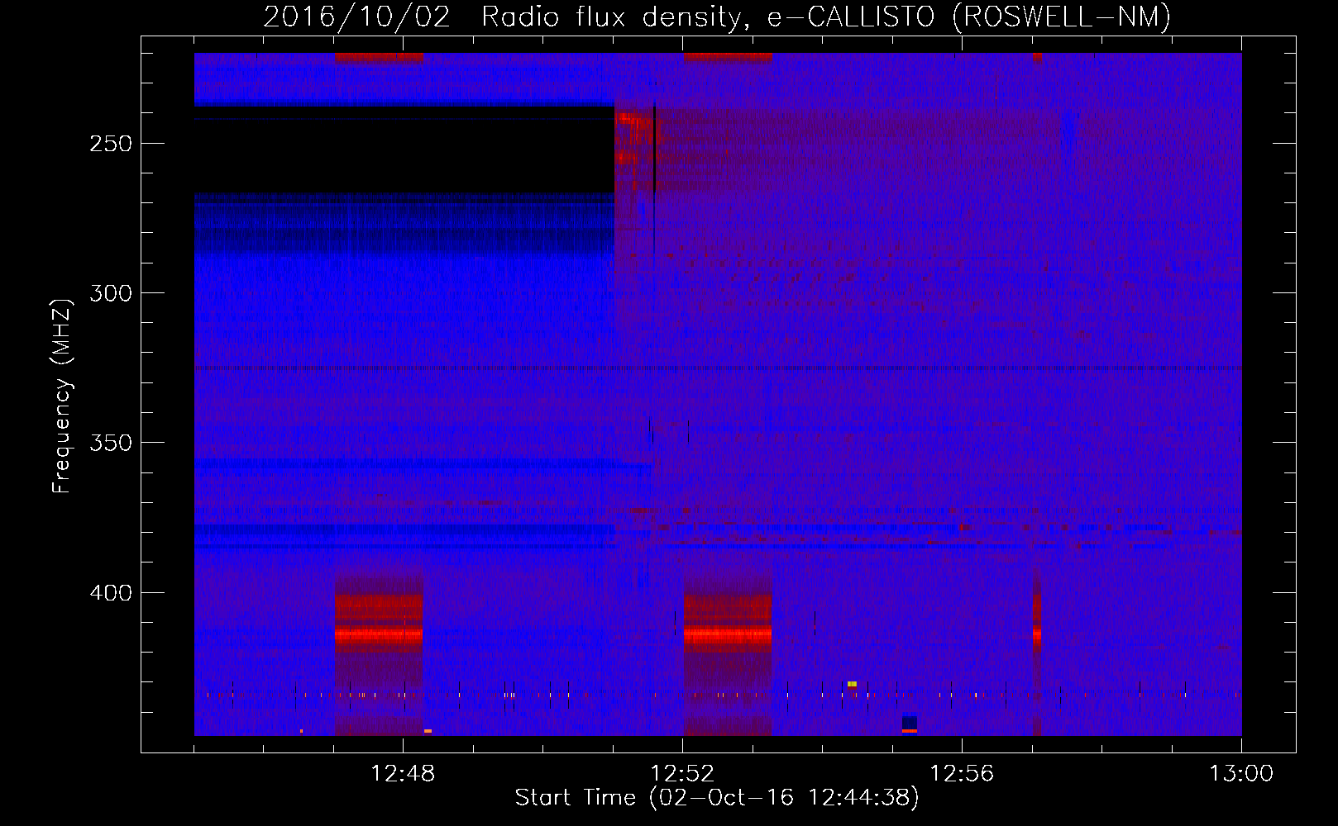This screenshot has width=1338, height=826.
Task: Click the 'Start Time (02-Oct-16 12:44:38)' label
Action: (717, 798)
